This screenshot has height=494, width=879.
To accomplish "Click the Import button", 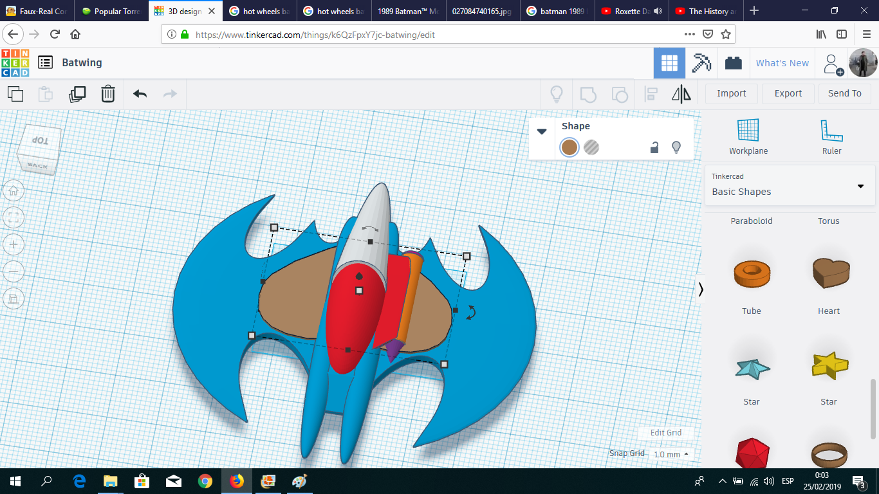I will (732, 93).
